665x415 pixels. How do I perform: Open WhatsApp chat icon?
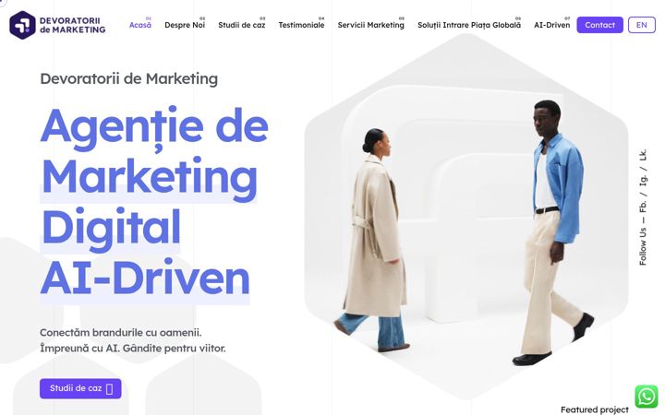pyautogui.click(x=647, y=397)
